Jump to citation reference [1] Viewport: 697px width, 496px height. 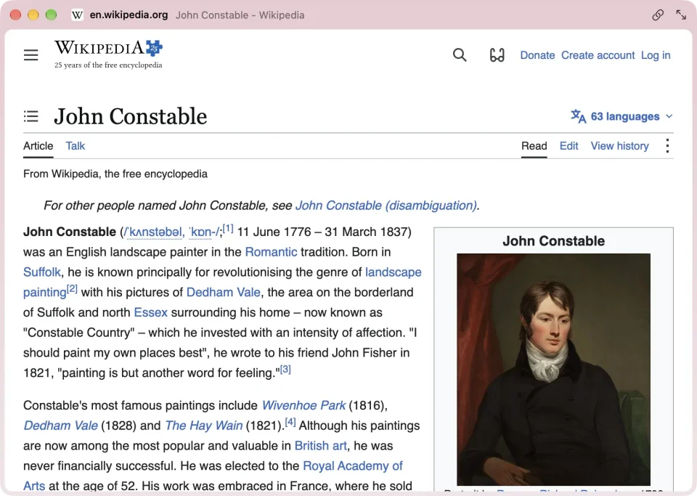click(228, 229)
